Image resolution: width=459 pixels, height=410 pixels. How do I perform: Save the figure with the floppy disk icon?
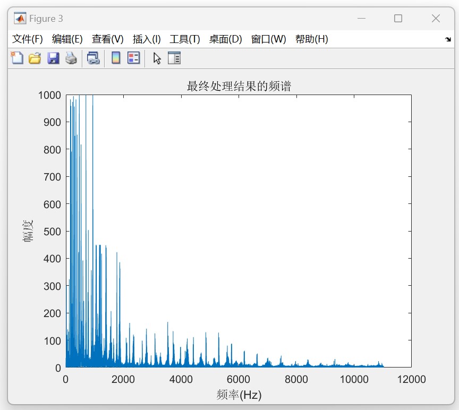pos(53,58)
